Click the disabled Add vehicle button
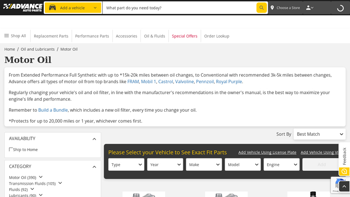 (322, 165)
